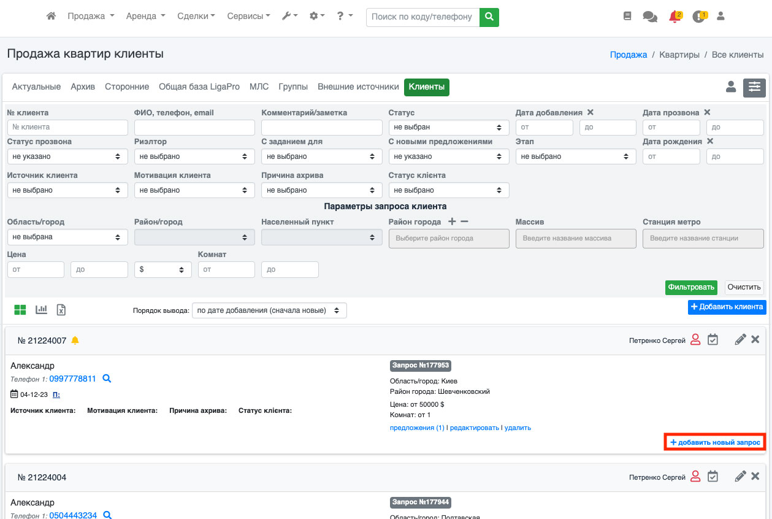Click the home icon in the navbar
772x519 pixels.
(x=52, y=17)
